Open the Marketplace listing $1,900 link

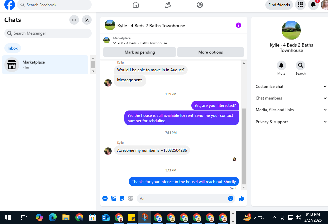(x=140, y=43)
